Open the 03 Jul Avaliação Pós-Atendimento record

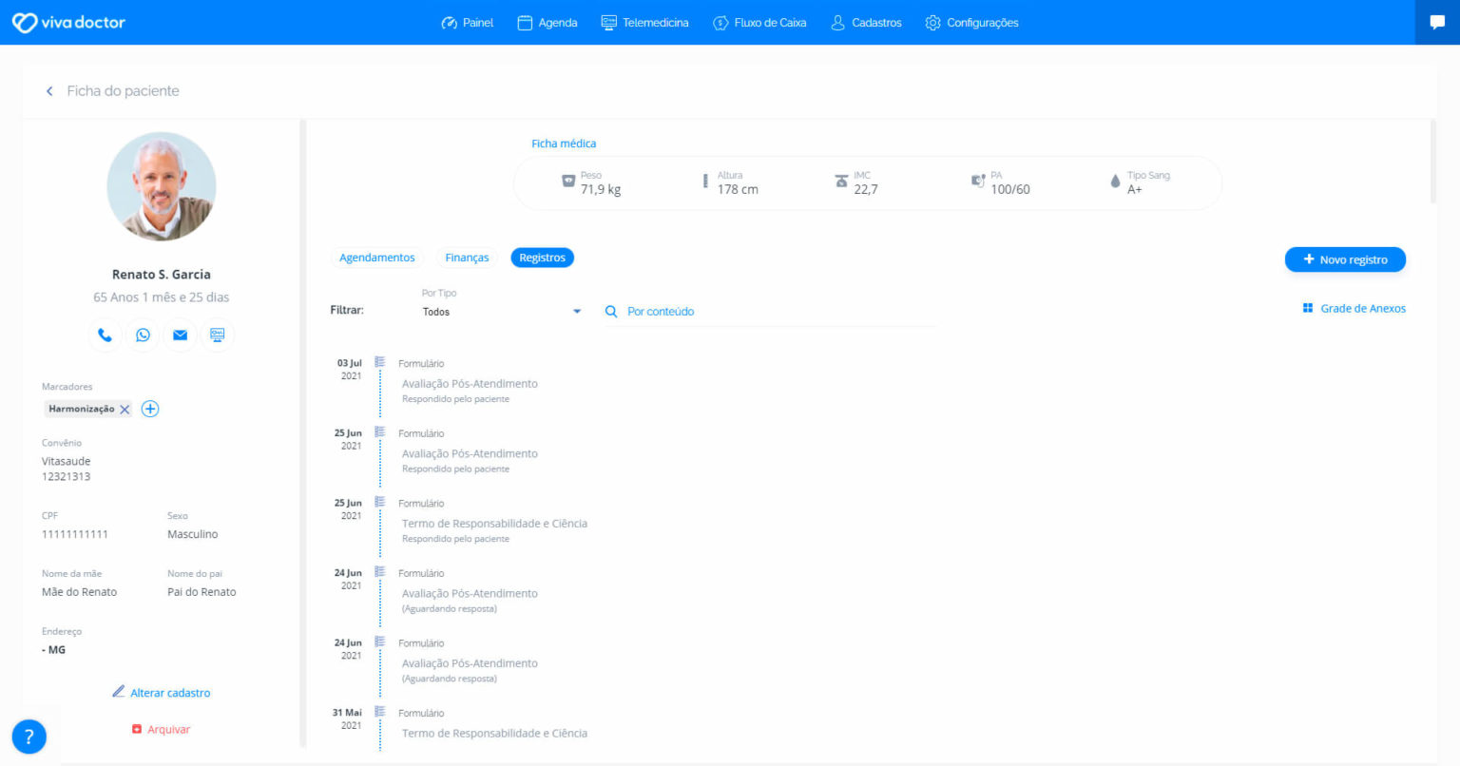point(470,384)
